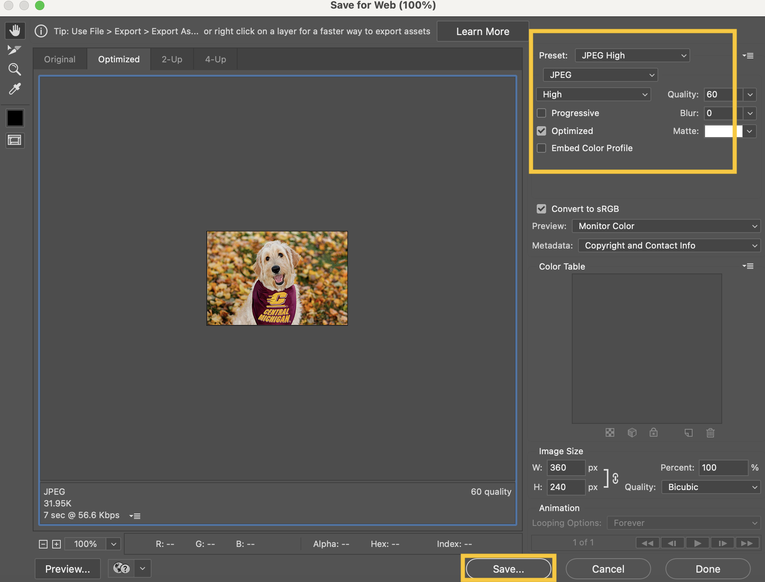Viewport: 765px width, 582px height.
Task: Toggle slices visibility icon
Action: tap(15, 140)
